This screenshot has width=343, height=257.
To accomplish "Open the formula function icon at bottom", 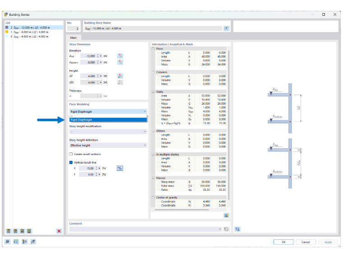I will coord(33,242).
